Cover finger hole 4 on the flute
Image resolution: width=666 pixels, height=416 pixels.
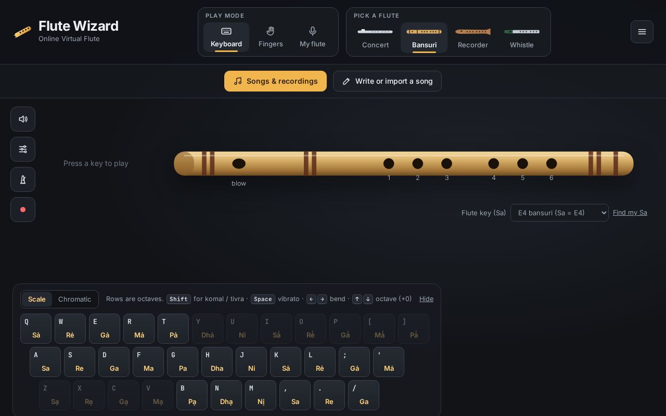[x=494, y=164]
